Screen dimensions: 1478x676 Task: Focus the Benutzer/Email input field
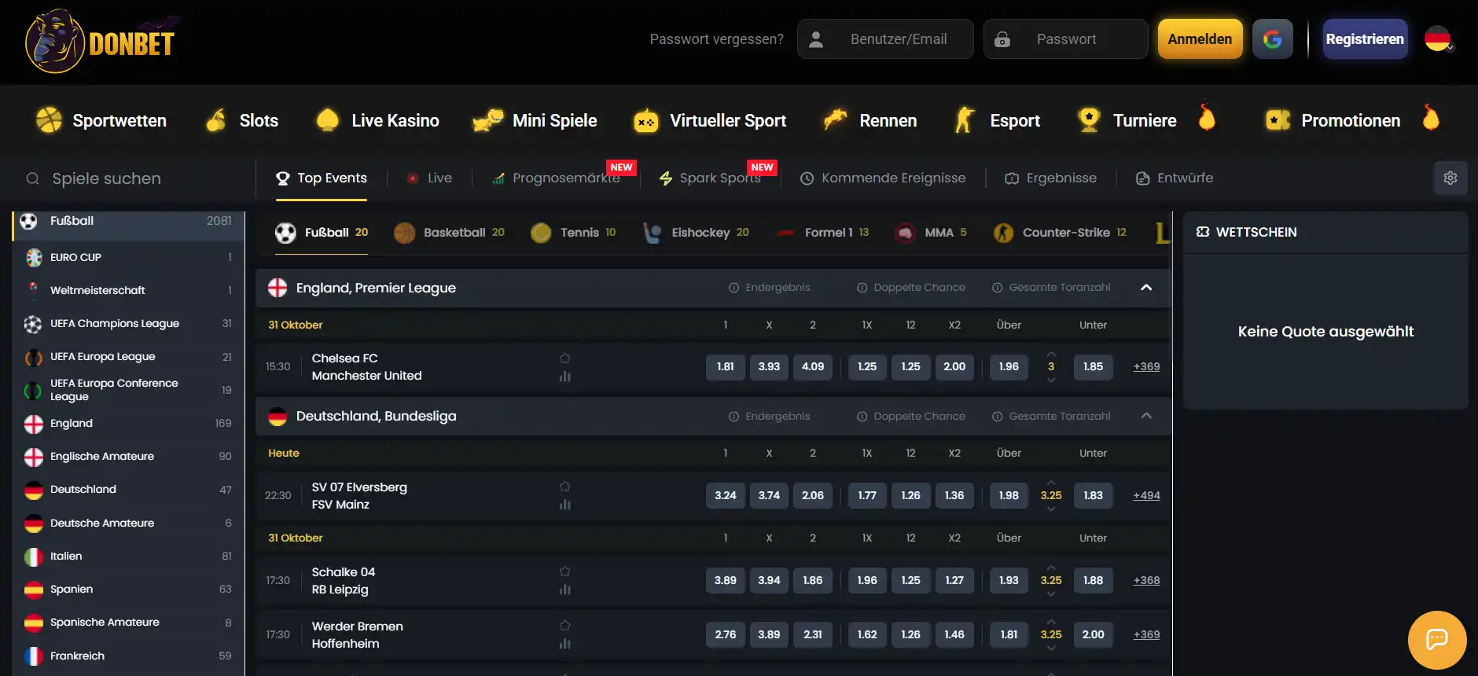tap(885, 39)
